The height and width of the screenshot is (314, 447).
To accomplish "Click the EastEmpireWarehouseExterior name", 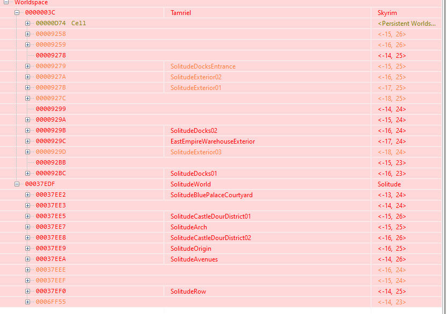I will 212,141.
